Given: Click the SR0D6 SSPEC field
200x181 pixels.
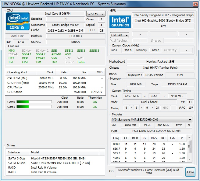Looking at the screenshot, I should pyautogui.click(x=76, y=42).
